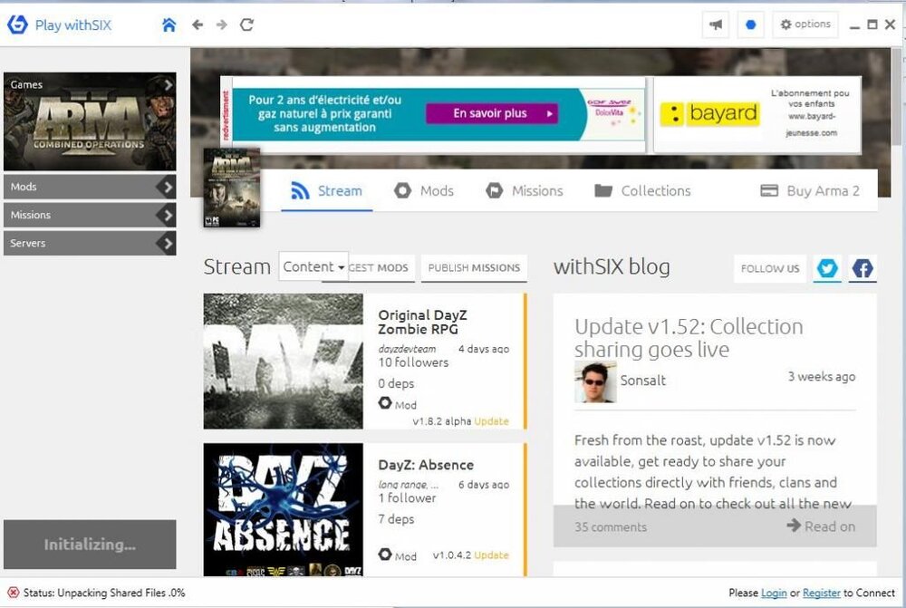The width and height of the screenshot is (906, 608).
Task: Switch to the Missions tab
Action: tap(524, 190)
